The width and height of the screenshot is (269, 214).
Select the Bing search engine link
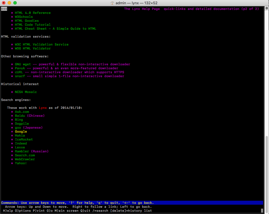click(19, 120)
